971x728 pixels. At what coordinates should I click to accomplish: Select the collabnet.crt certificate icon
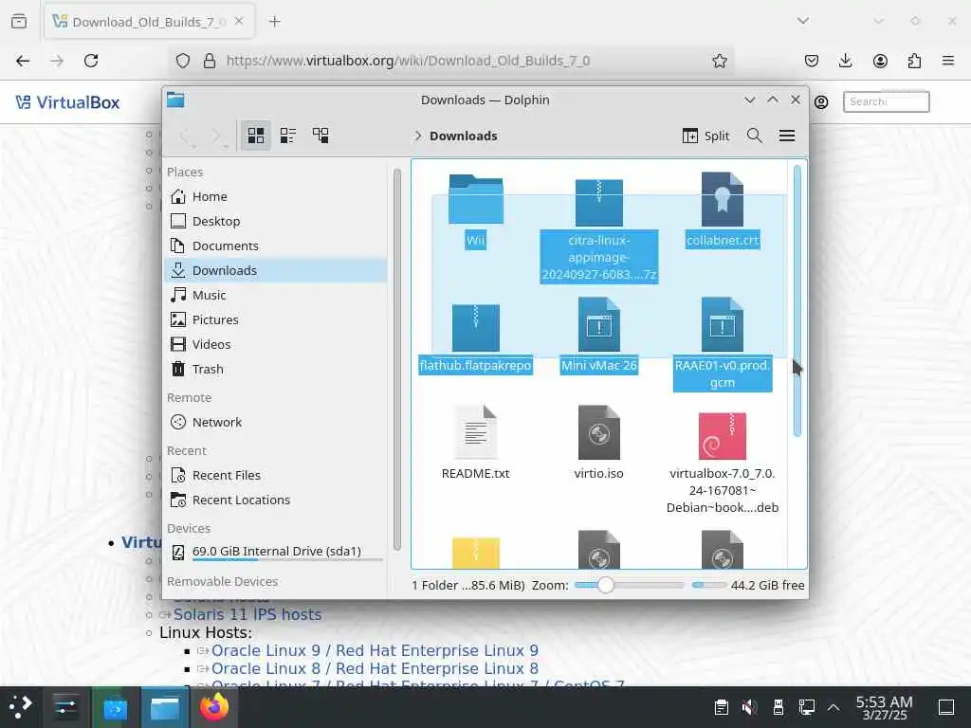pos(722,199)
